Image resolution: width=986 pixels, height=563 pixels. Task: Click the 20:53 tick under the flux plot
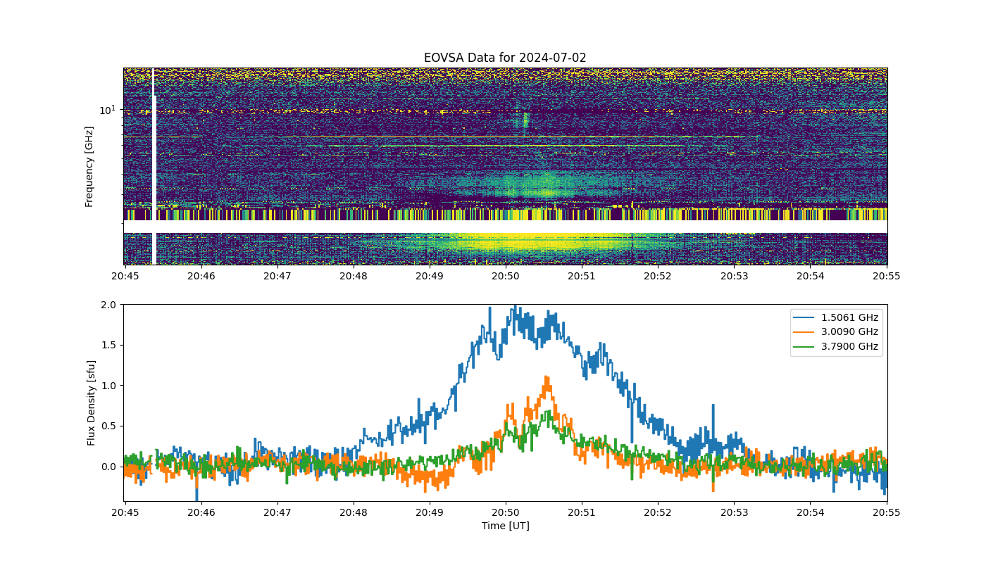734,512
